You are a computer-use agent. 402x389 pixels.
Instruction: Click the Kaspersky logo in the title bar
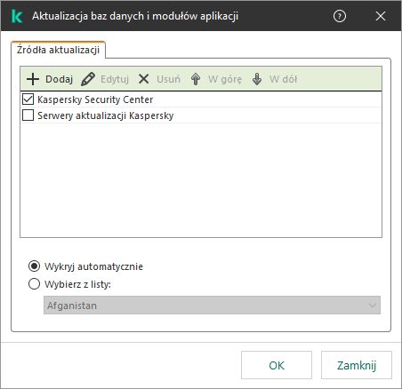tap(17, 16)
